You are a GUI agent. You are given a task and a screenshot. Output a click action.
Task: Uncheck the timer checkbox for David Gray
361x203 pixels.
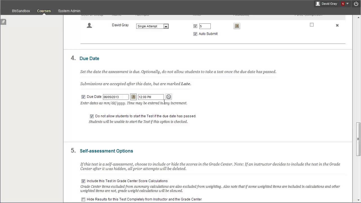(195, 26)
